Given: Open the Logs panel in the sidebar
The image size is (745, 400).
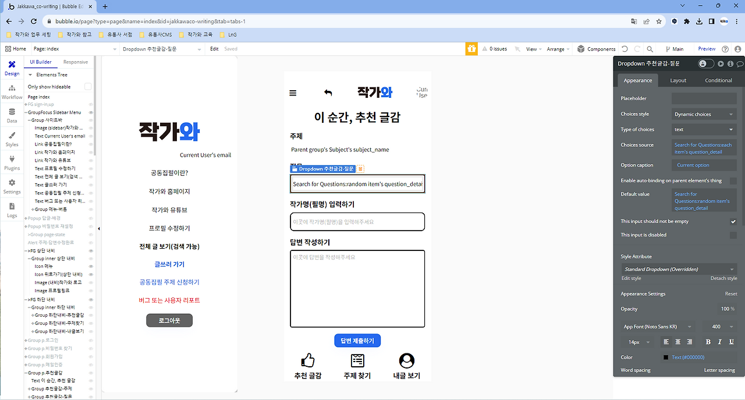Looking at the screenshot, I should click(x=12, y=207).
